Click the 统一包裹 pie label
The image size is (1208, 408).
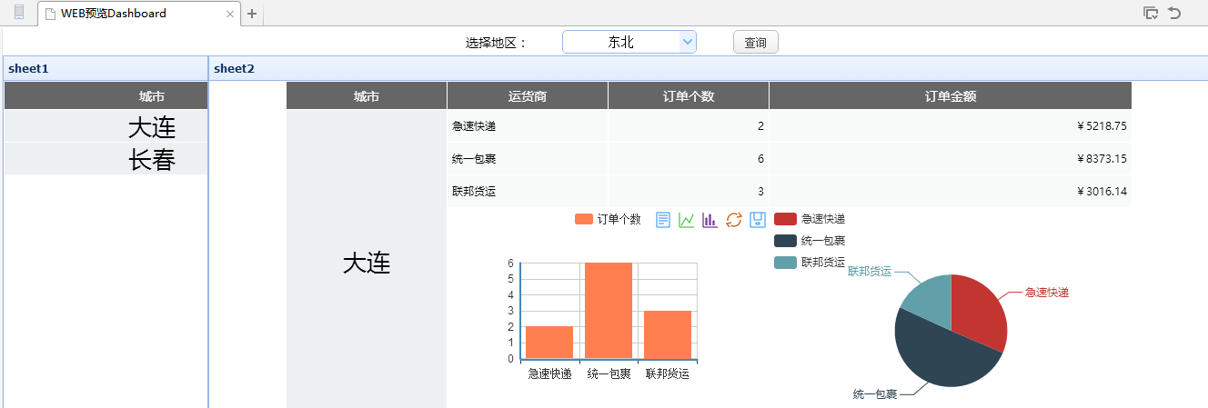(x=875, y=394)
